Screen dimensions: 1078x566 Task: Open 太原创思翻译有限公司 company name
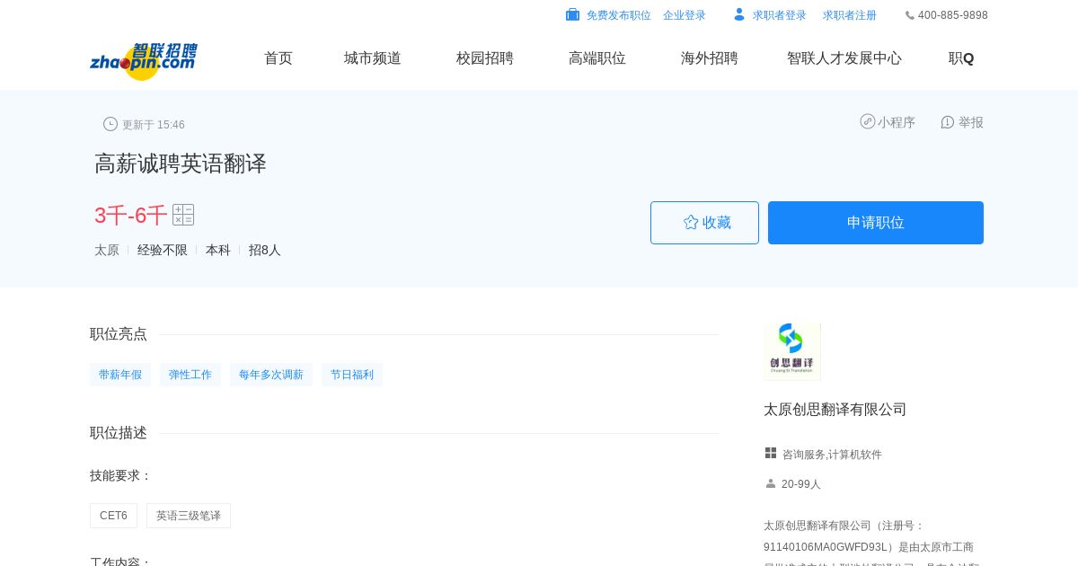point(835,410)
